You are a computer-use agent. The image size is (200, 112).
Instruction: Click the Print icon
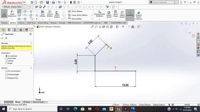click(53, 2)
